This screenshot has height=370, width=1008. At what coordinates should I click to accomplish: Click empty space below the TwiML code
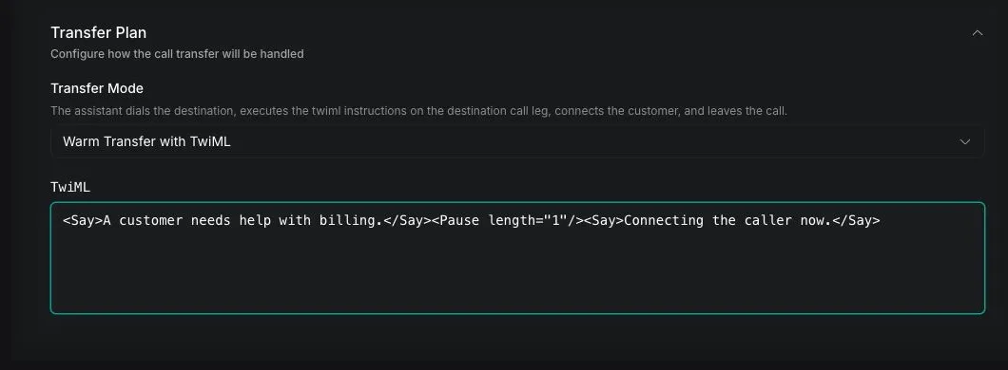click(x=517, y=276)
